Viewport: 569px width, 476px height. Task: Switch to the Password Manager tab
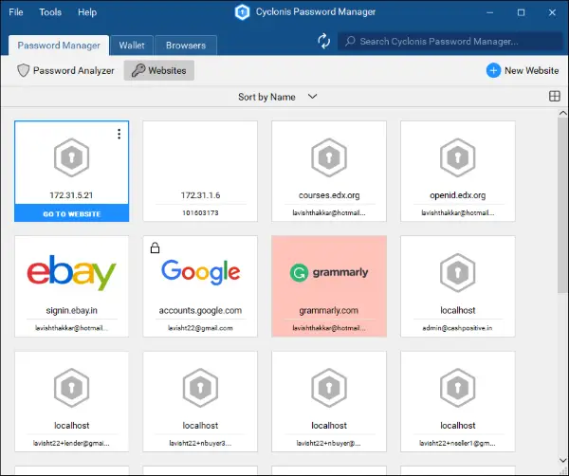tap(59, 46)
